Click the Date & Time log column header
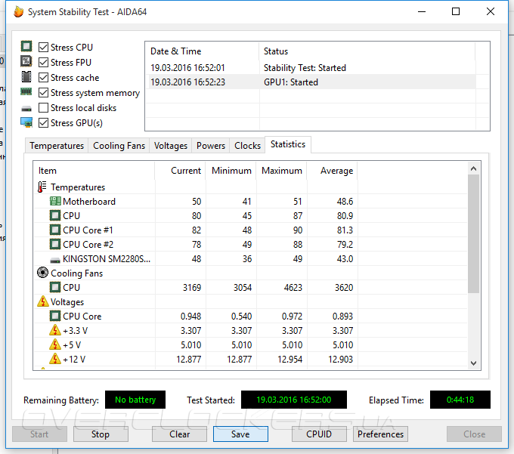514x454 pixels. coord(203,51)
